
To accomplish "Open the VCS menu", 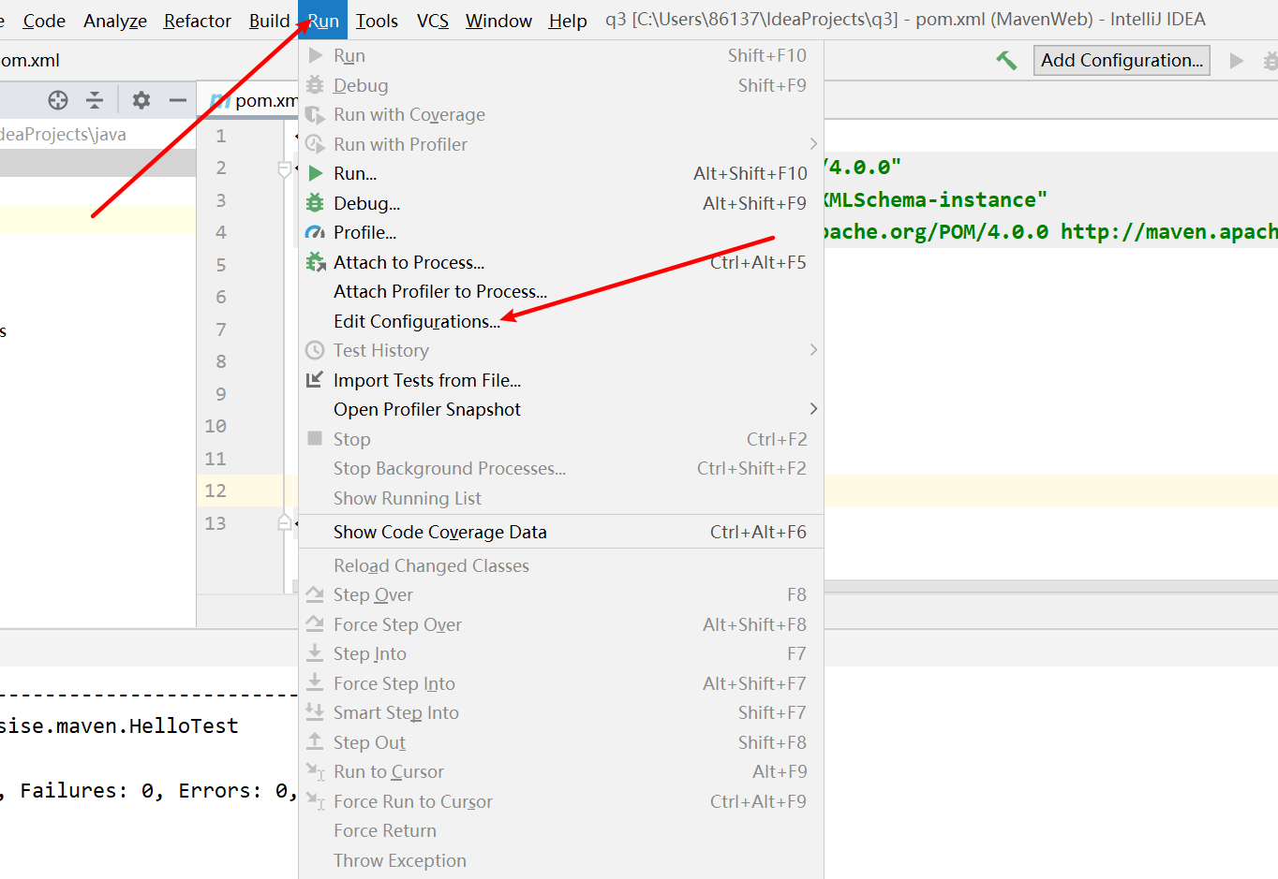I will click(x=433, y=21).
